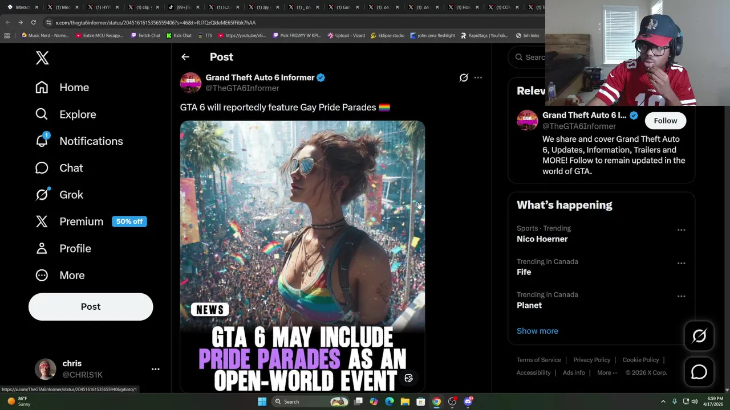Open the Ads info footer link
Viewport: 730px width, 410px height.
point(574,372)
